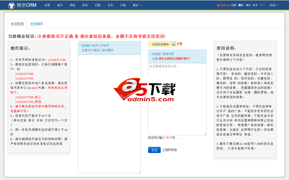Open the 选择短信模板 template dropdown
Viewport: 289px width, 180px height.
click(162, 44)
